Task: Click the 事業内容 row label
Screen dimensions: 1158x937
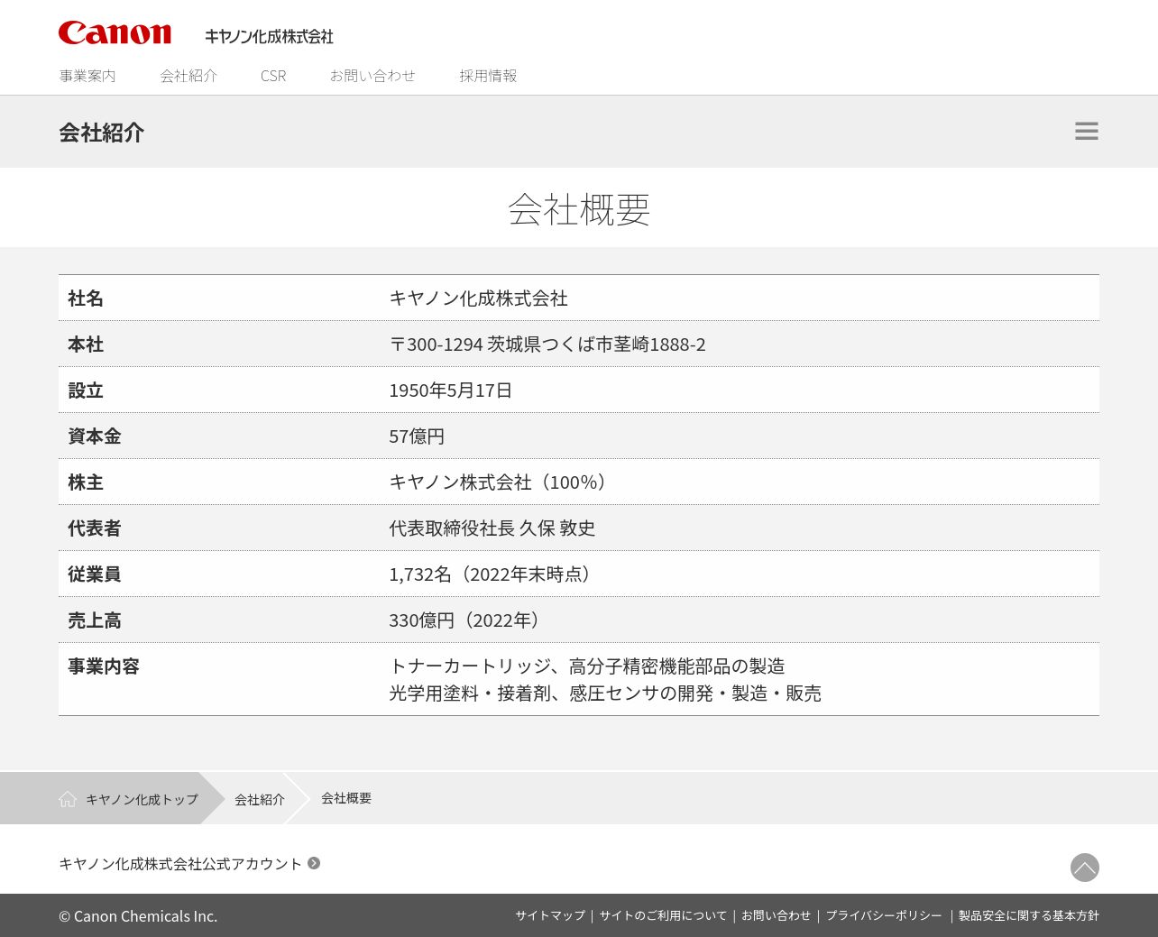Action: coord(104,666)
